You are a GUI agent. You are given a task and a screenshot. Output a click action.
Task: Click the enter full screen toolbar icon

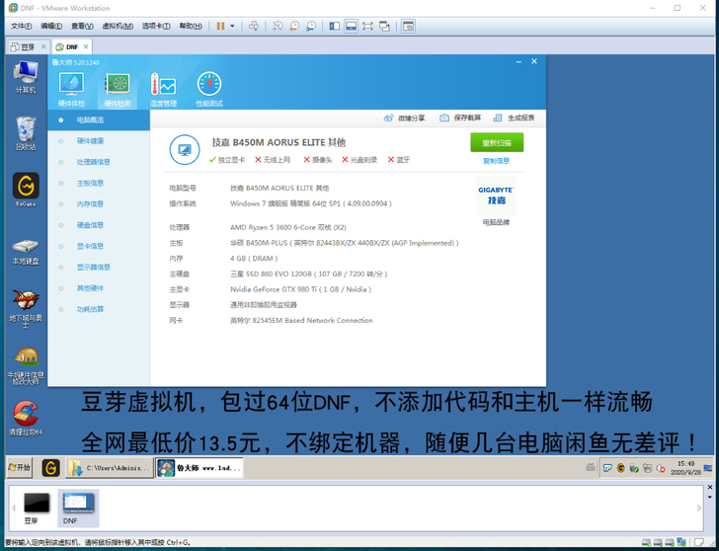(x=367, y=26)
